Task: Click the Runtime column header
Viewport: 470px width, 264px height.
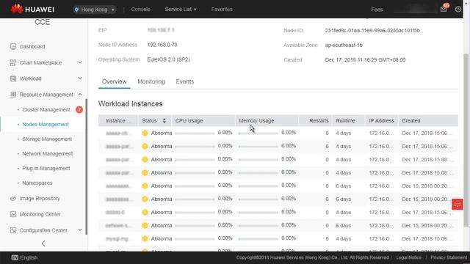Action: point(345,120)
